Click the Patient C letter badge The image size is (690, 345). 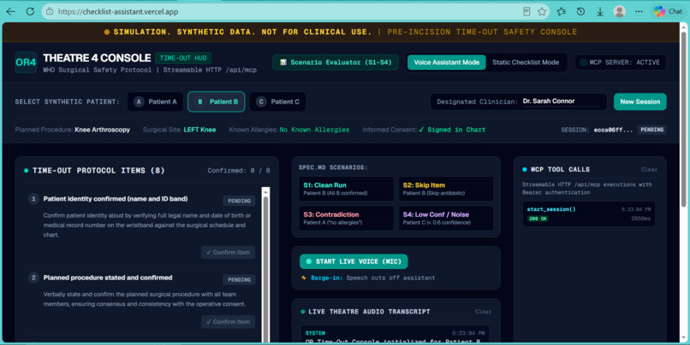click(x=261, y=102)
